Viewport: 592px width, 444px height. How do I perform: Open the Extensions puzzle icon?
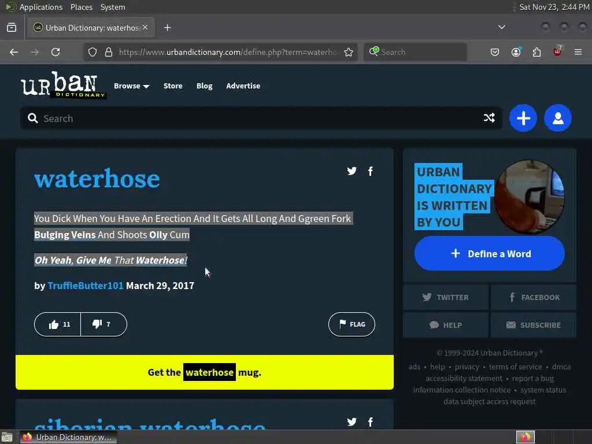click(536, 52)
